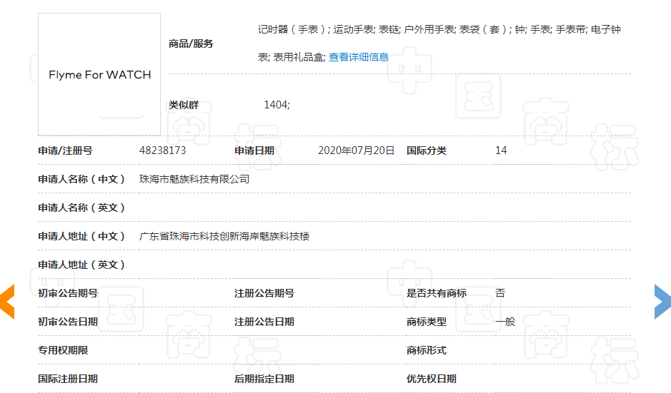
Task: Click the 商品/服务 label
Action: (191, 44)
